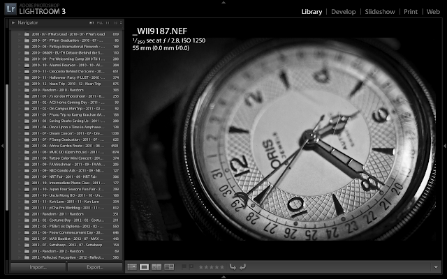
Task: Select the Sattaheep folder
Action: tap(67, 245)
